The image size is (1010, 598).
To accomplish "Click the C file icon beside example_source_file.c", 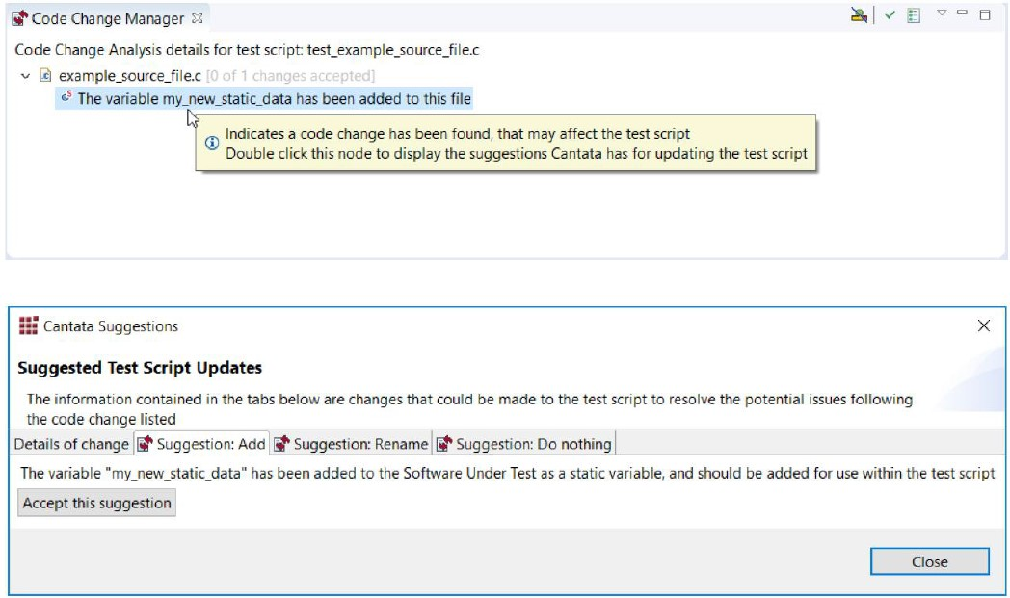I will click(x=45, y=75).
